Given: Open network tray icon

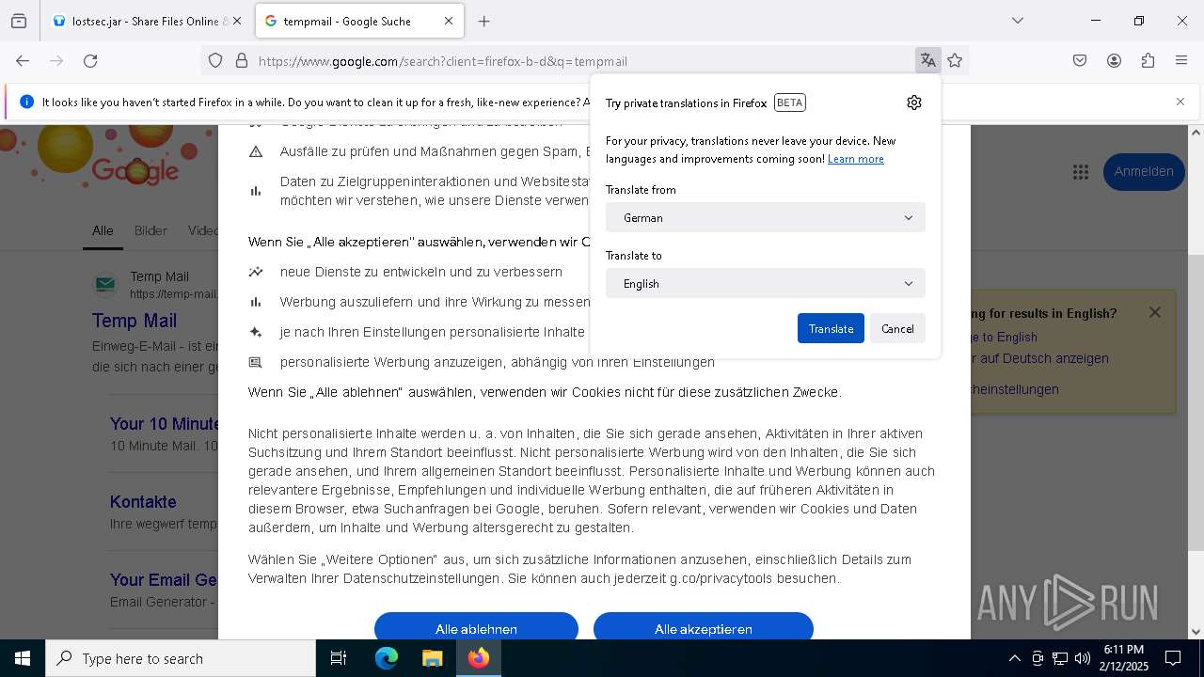Looking at the screenshot, I should pyautogui.click(x=1060, y=658).
